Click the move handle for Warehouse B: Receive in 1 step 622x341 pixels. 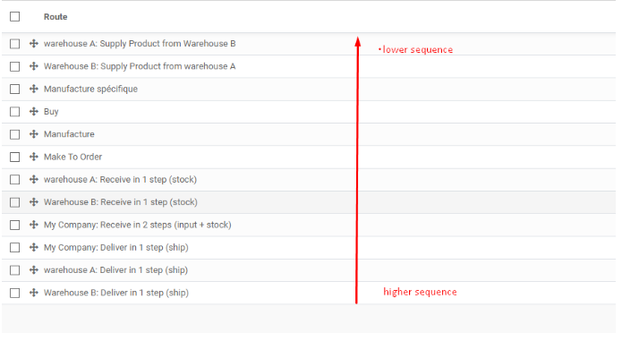tap(34, 202)
